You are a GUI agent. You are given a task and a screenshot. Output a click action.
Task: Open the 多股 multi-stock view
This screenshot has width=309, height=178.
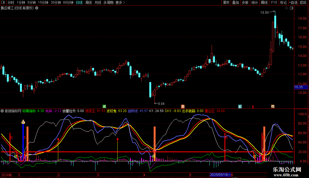(245, 2)
